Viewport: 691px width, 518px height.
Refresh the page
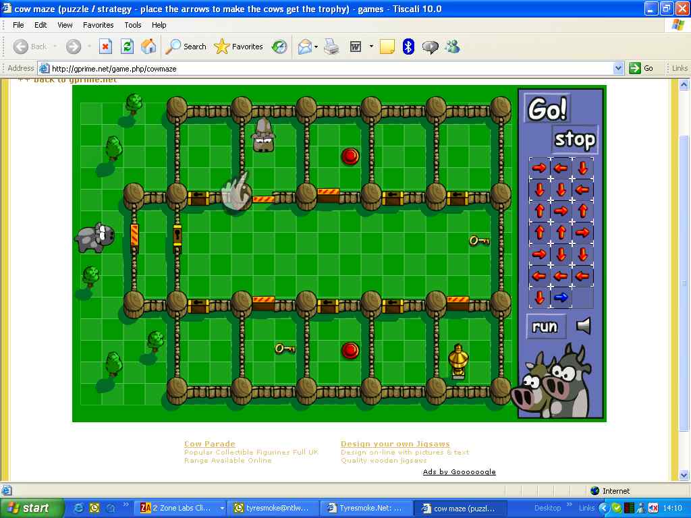coord(128,47)
